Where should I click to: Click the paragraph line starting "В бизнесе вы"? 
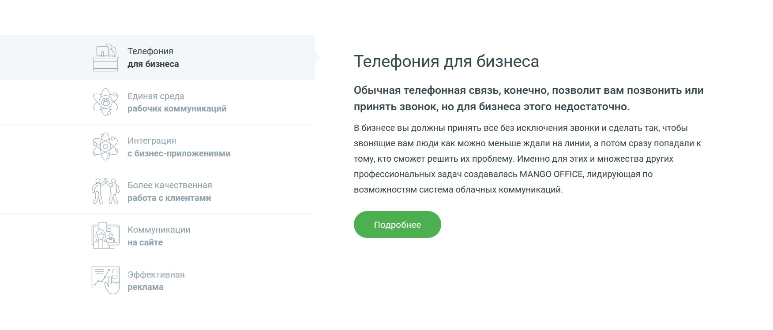(x=521, y=128)
